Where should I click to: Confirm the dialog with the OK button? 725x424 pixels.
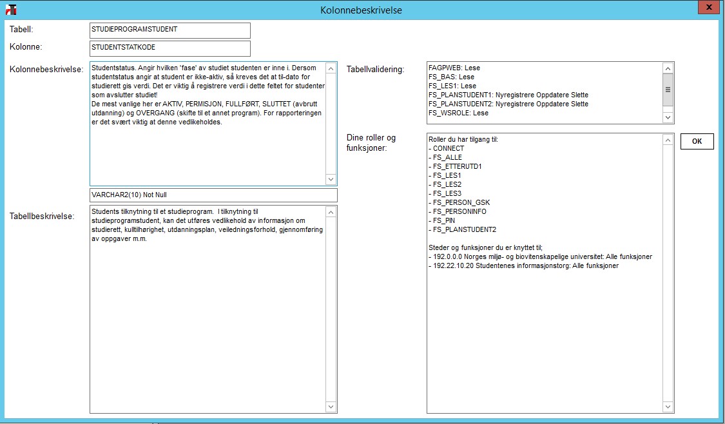point(697,142)
